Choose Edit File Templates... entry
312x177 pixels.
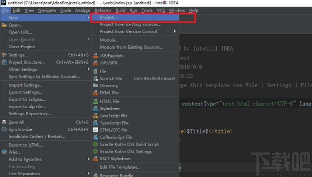coord(120,167)
